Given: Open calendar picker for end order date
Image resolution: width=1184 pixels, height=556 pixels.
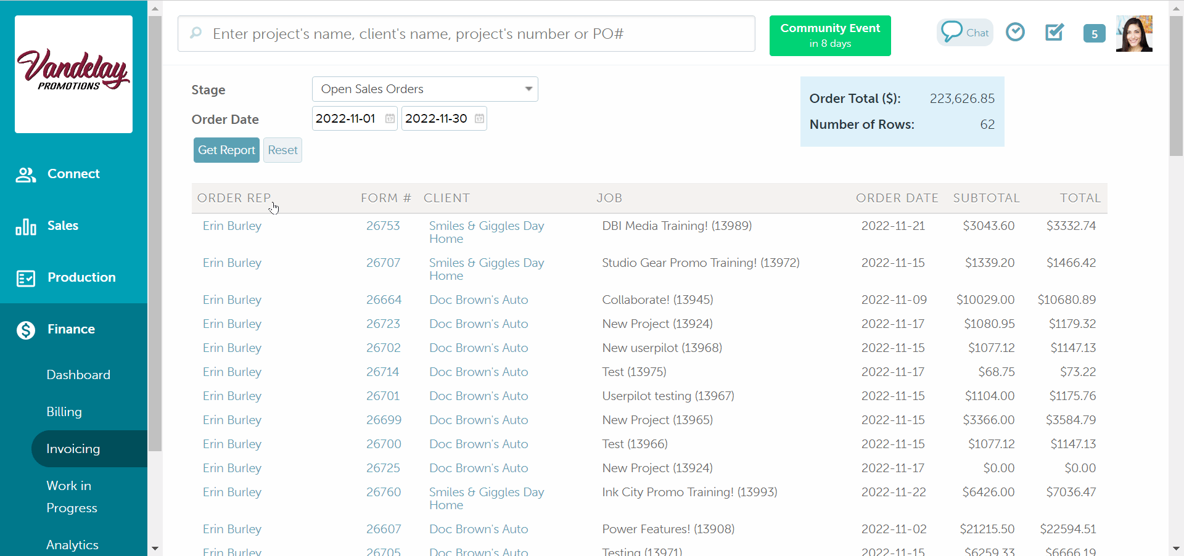Looking at the screenshot, I should pyautogui.click(x=479, y=118).
